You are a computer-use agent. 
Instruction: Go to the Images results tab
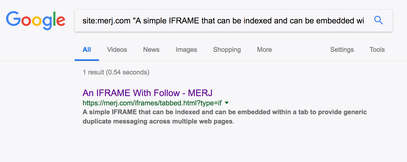click(x=186, y=50)
